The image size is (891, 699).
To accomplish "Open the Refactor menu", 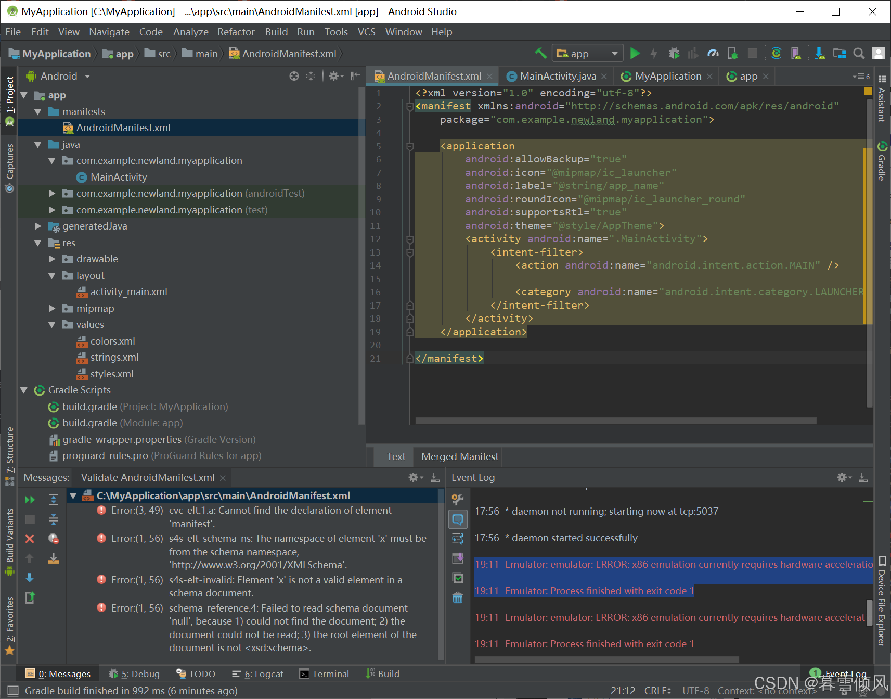I will (236, 32).
